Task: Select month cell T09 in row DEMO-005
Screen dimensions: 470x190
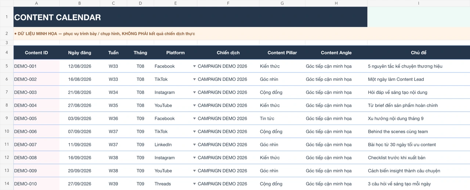Action: (140, 118)
